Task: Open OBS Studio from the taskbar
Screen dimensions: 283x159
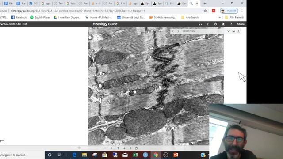Action: click(x=165, y=155)
